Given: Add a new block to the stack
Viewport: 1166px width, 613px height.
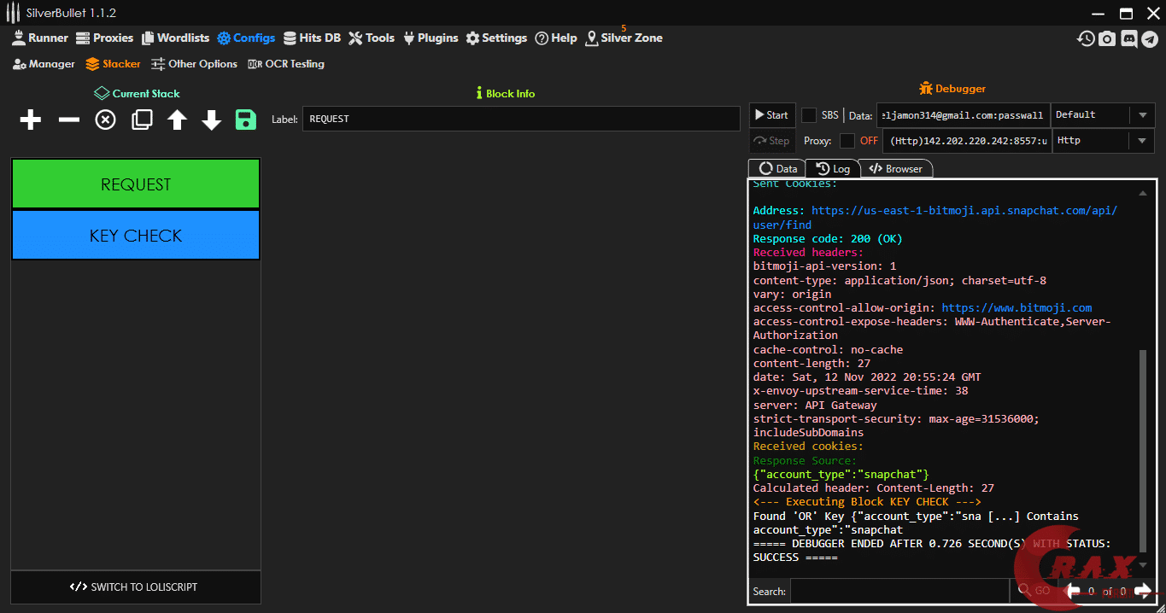Looking at the screenshot, I should [31, 120].
